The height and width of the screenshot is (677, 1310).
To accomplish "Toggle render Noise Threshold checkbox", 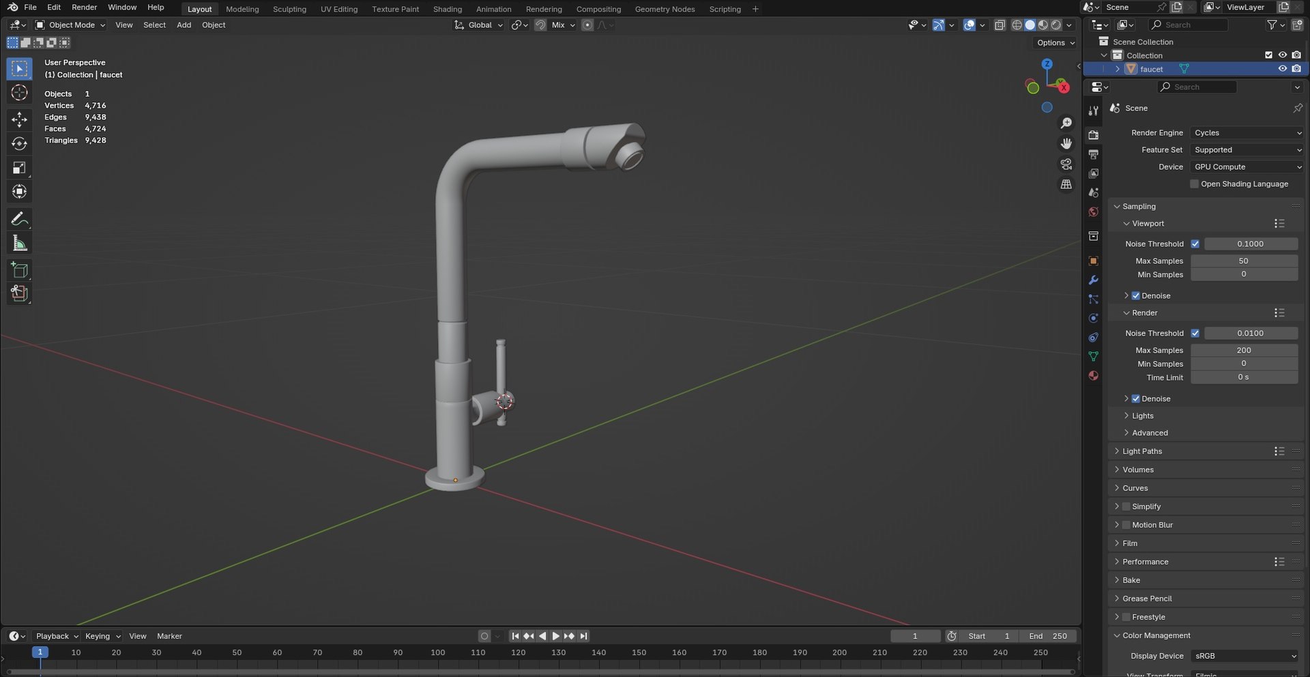I will [x=1195, y=333].
